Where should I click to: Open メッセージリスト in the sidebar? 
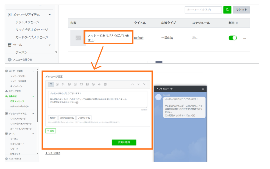(x=18, y=76)
